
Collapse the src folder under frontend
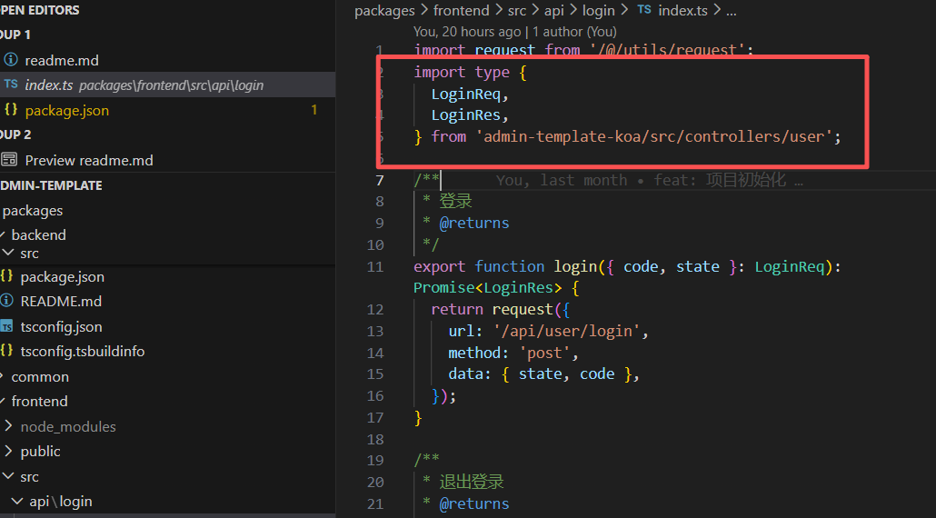click(x=8, y=475)
